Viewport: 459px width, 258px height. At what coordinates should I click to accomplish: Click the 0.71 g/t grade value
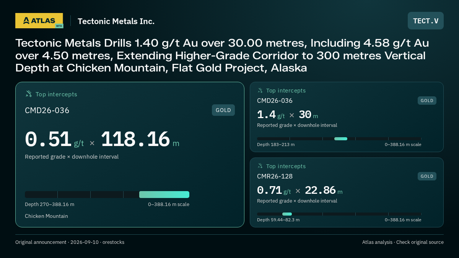coord(274,190)
